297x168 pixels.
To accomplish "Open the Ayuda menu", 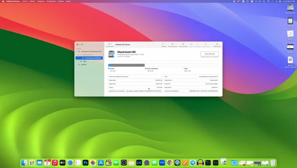I will [68, 1].
